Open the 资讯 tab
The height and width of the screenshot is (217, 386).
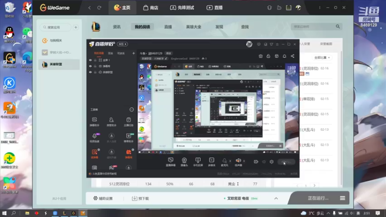click(x=117, y=27)
